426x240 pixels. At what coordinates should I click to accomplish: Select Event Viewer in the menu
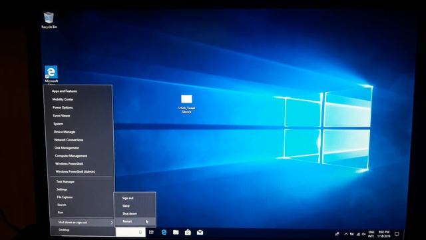point(62,115)
